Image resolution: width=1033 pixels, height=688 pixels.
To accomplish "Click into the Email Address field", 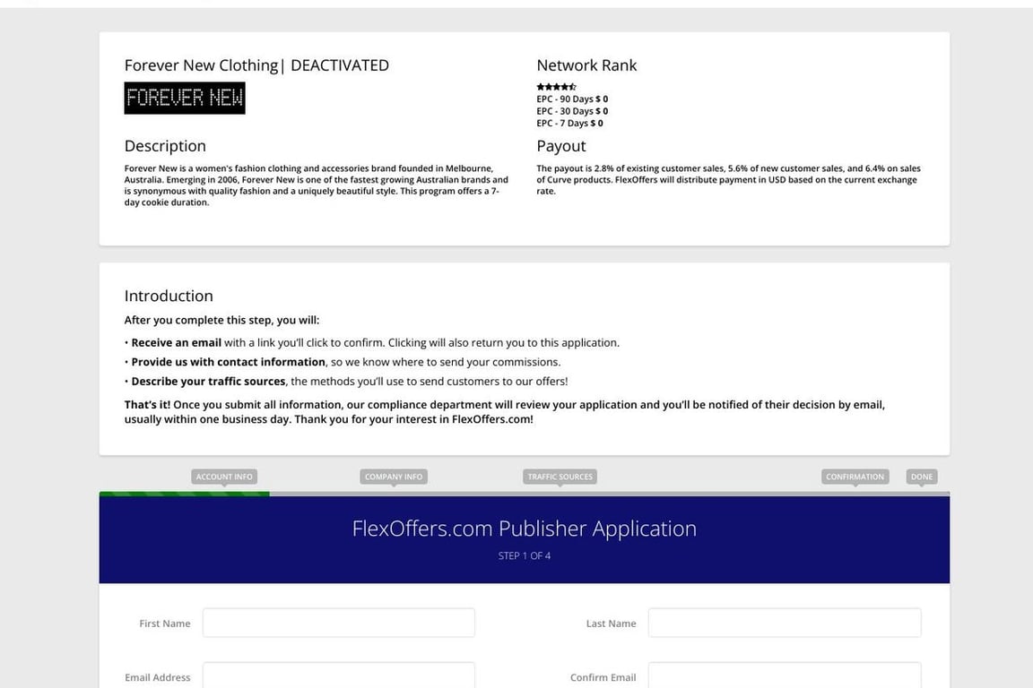I will click(338, 676).
